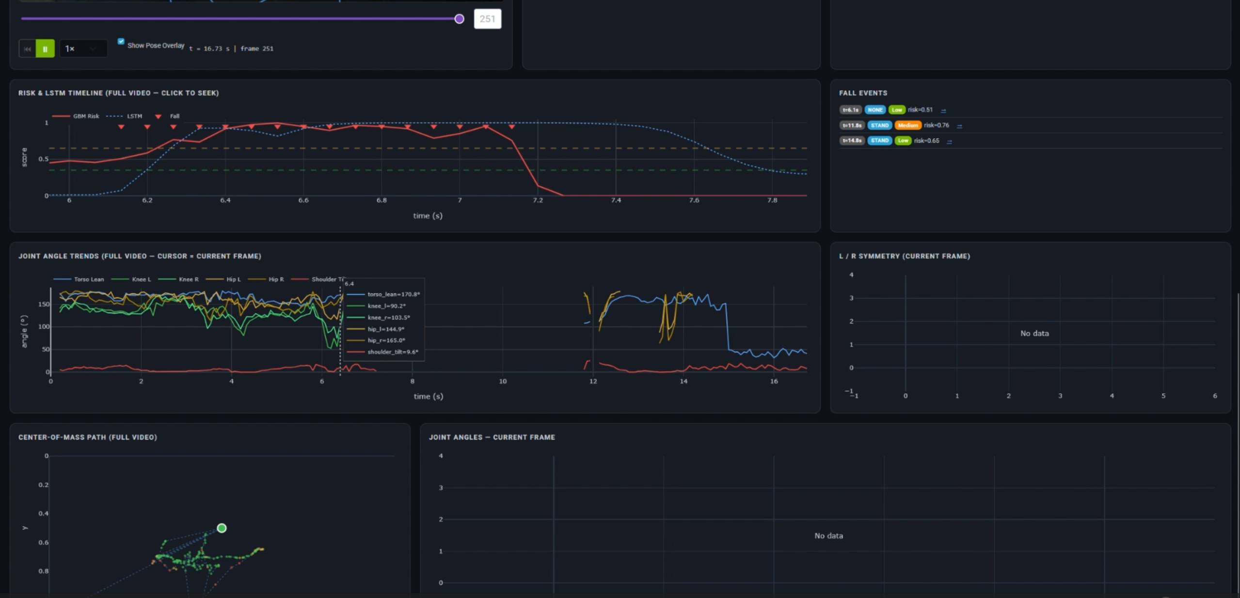Click the t=14.8s timestamp chip
The height and width of the screenshot is (598, 1240).
[852, 141]
